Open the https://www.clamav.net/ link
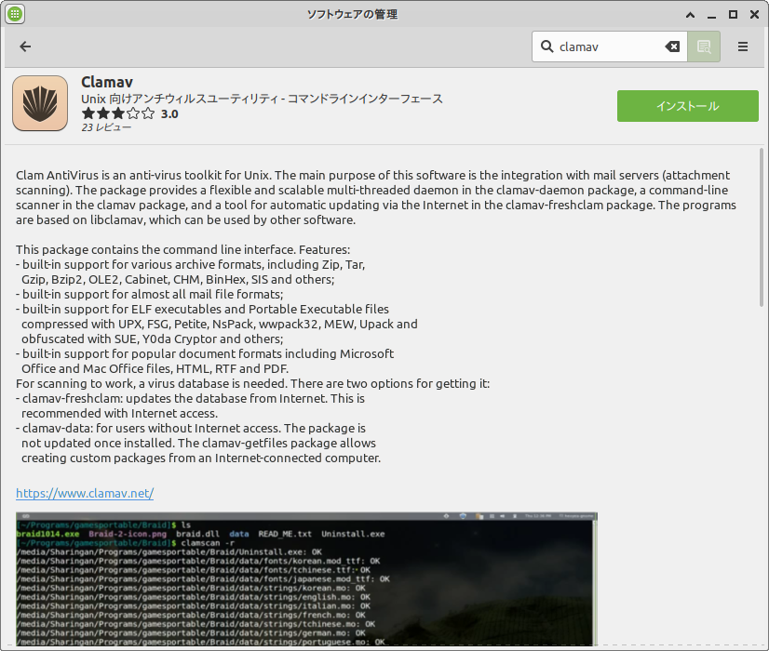Screen dimensions: 769x651 (85, 493)
